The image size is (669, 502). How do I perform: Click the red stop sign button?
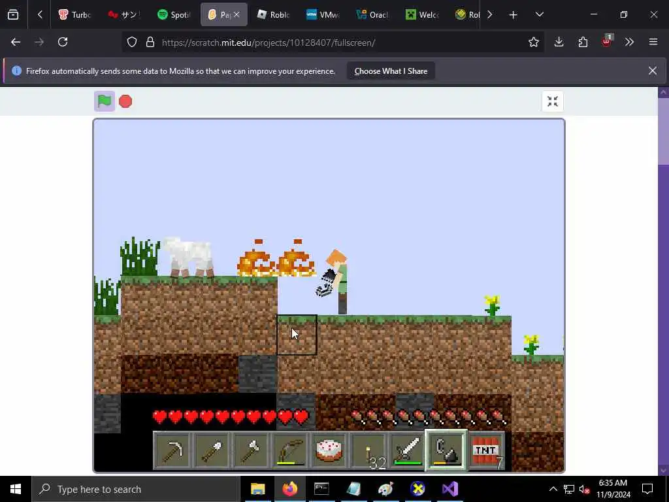(125, 101)
